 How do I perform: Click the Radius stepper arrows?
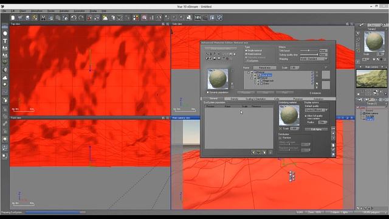click(x=326, y=122)
